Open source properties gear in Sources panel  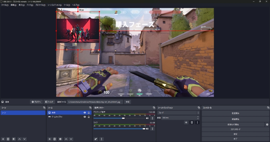(x=60, y=139)
